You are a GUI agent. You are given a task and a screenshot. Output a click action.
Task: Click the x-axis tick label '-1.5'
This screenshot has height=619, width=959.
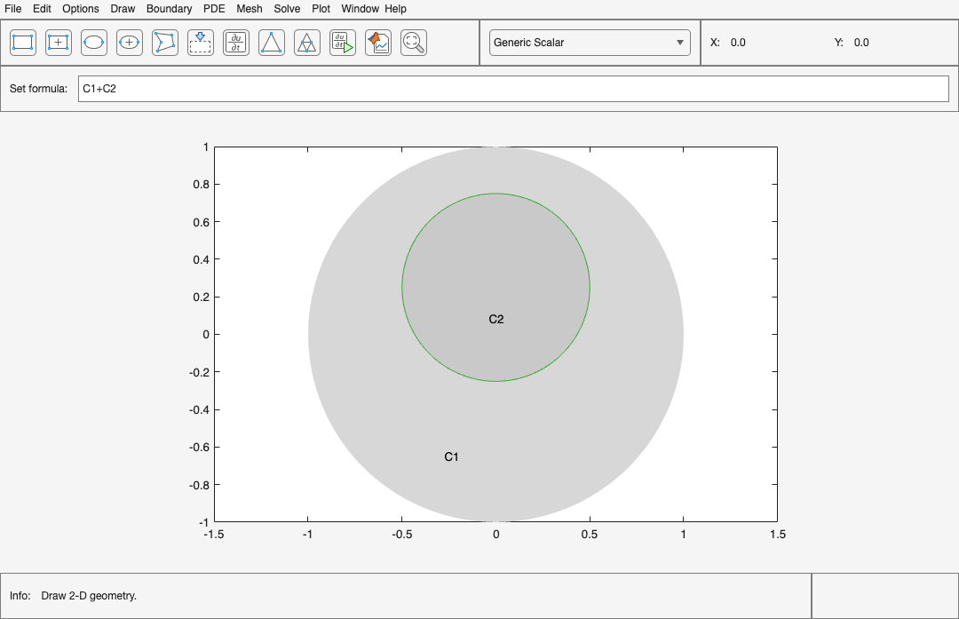pyautogui.click(x=213, y=535)
